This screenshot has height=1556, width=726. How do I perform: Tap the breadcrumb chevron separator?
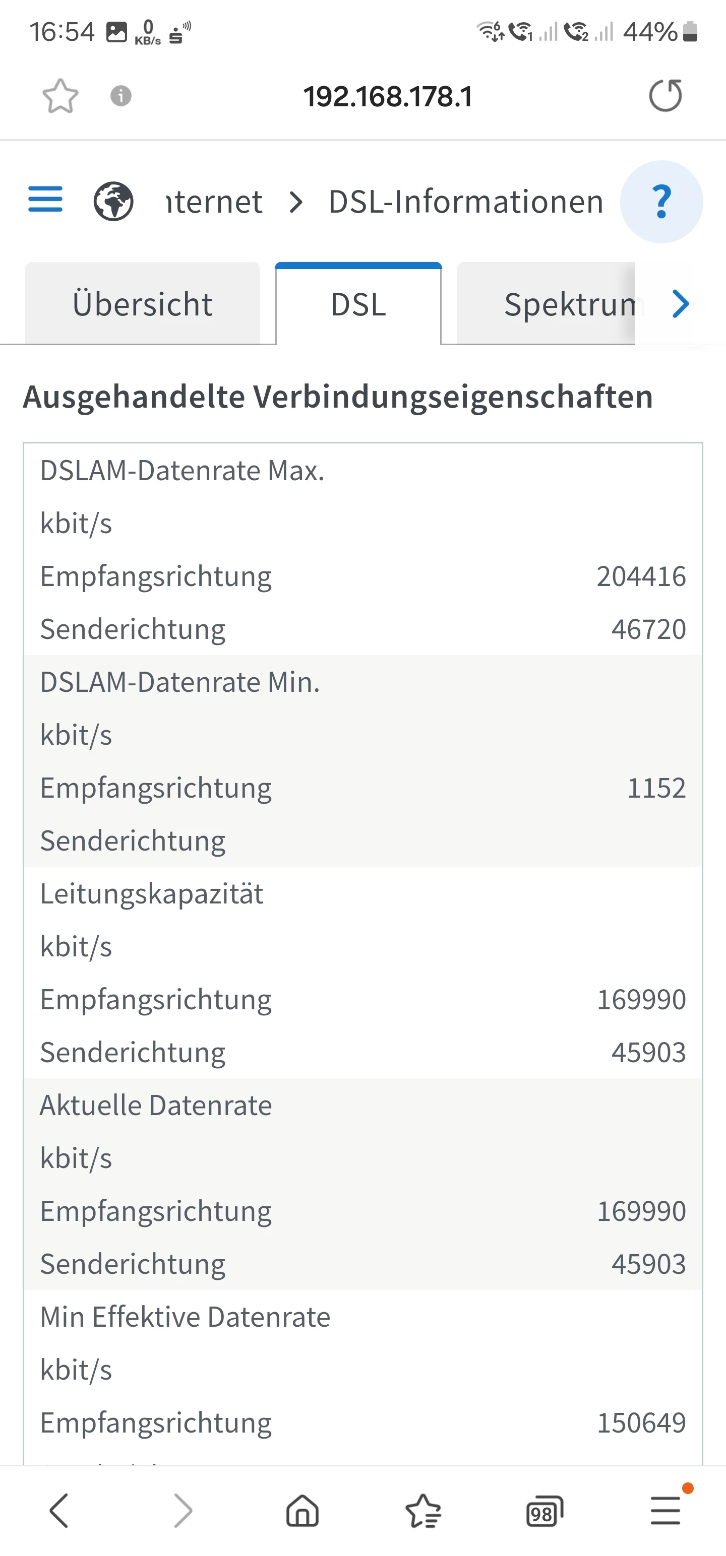click(x=295, y=202)
